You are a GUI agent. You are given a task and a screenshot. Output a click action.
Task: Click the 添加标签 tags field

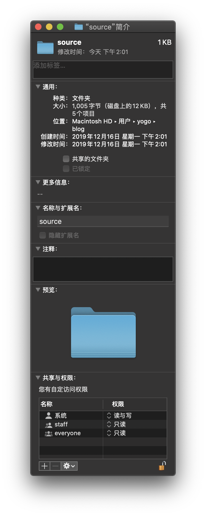click(103, 70)
